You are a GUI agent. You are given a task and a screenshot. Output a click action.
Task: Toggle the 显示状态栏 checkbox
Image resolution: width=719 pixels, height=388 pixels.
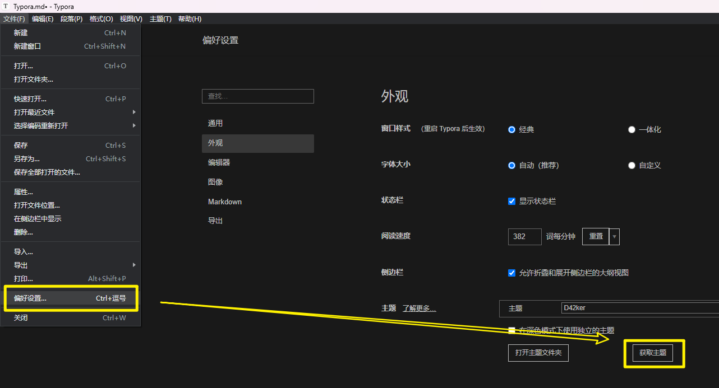pyautogui.click(x=511, y=201)
